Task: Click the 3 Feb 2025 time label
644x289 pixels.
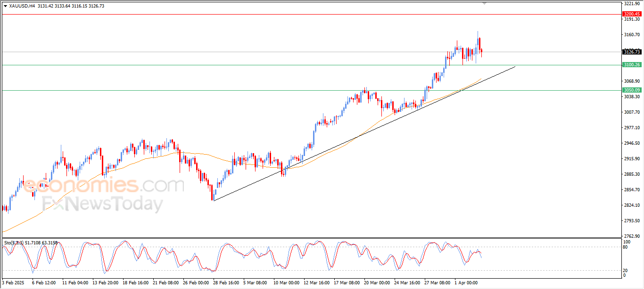Action: click(x=12, y=283)
